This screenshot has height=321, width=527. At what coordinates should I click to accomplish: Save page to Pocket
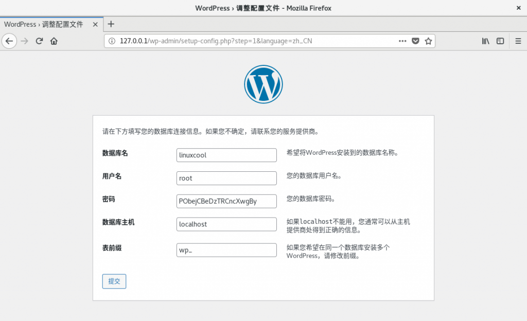[415, 41]
